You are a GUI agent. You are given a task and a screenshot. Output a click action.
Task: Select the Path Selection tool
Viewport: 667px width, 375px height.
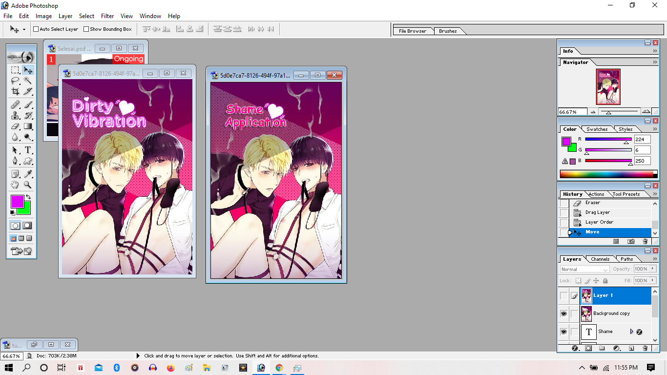[15, 150]
